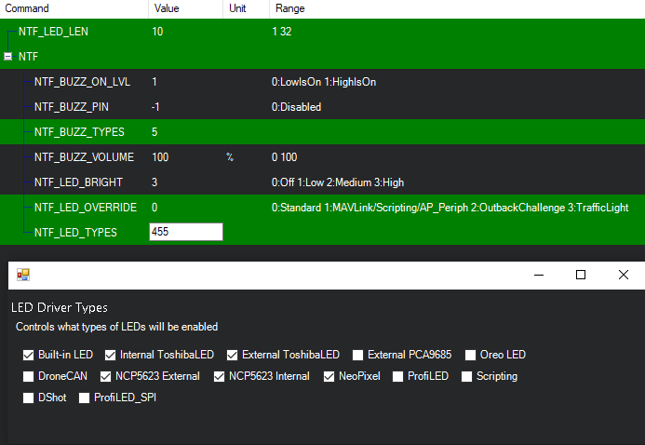Image resolution: width=645 pixels, height=445 pixels.
Task: Close the LED Driver Types dialog
Action: [624, 275]
